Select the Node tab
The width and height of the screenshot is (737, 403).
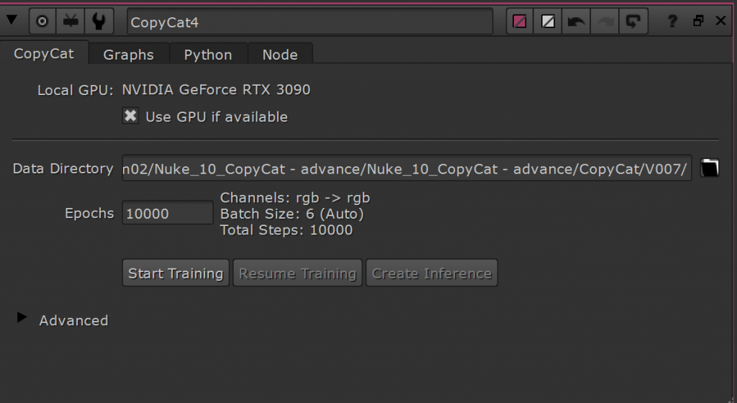click(x=280, y=55)
